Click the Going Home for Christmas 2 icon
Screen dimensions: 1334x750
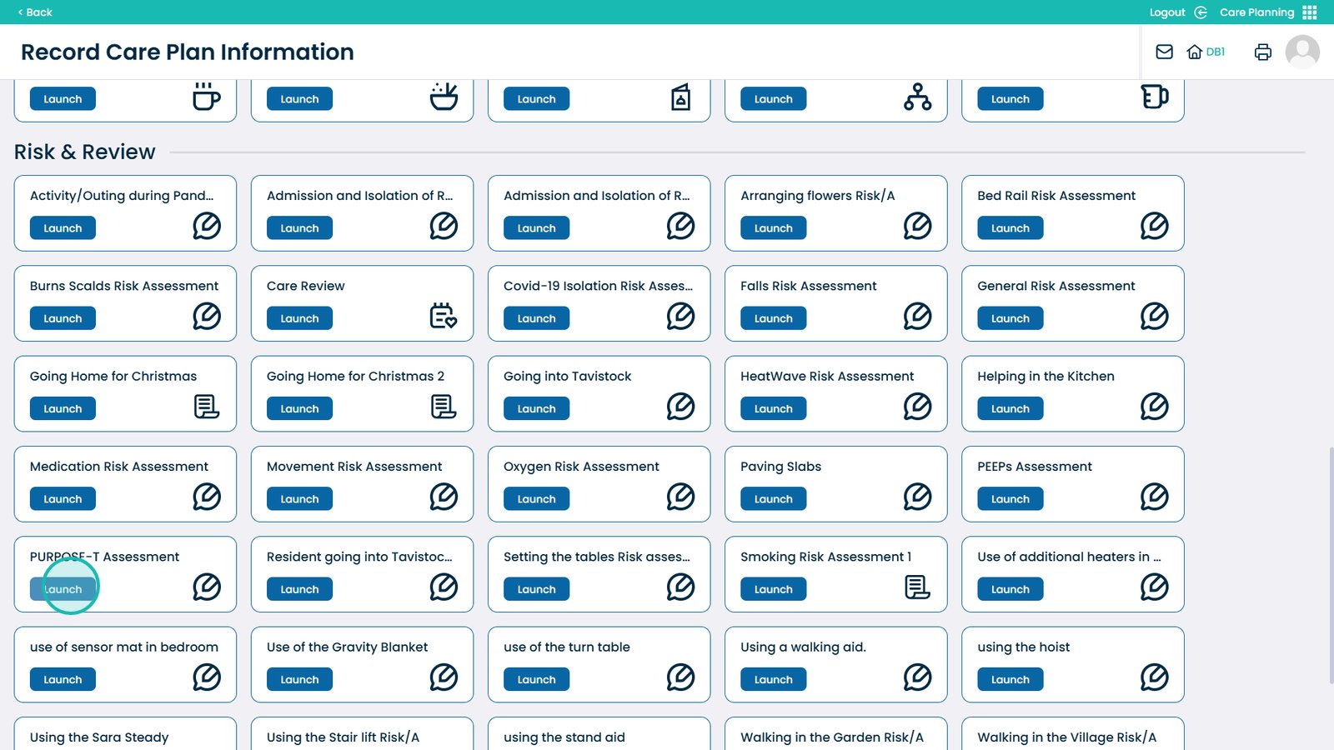click(x=443, y=407)
